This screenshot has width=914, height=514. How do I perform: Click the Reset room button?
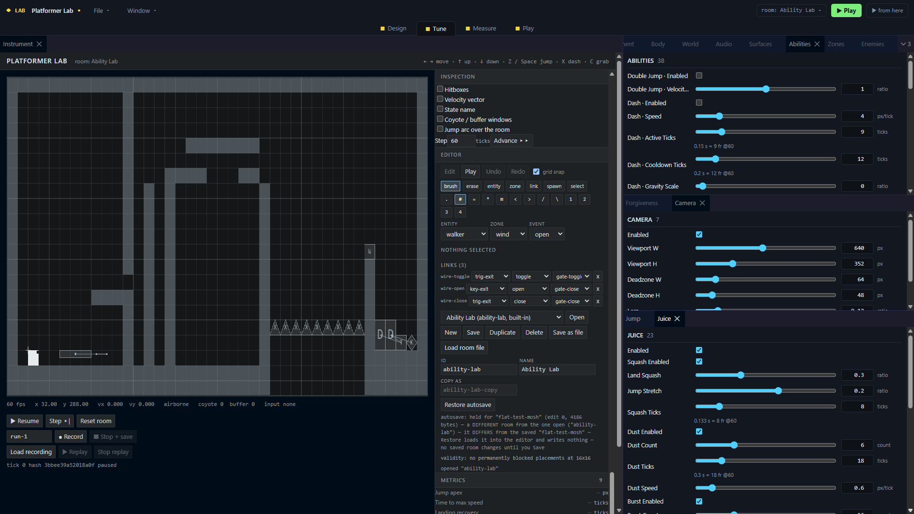click(96, 421)
